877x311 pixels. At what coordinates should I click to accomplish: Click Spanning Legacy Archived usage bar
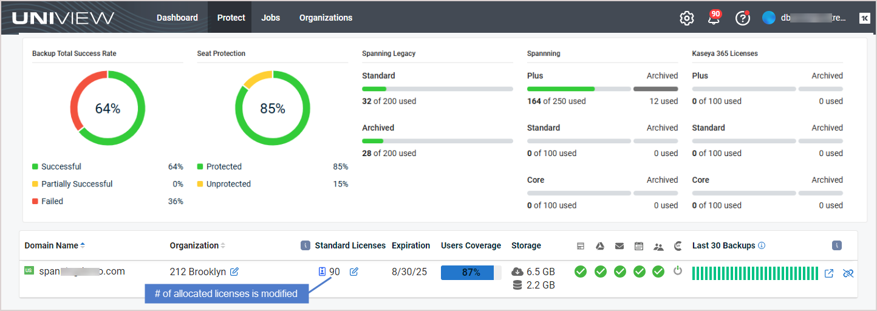437,141
